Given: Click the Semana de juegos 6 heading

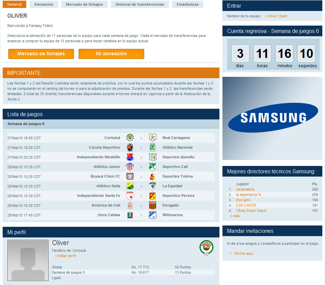Looking at the screenshot, I should (x=26, y=124).
